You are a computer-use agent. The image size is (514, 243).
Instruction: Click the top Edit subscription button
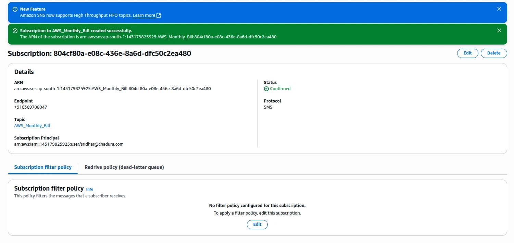click(467, 53)
